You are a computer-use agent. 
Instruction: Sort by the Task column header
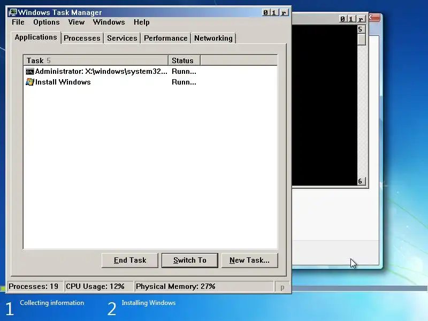[96, 60]
